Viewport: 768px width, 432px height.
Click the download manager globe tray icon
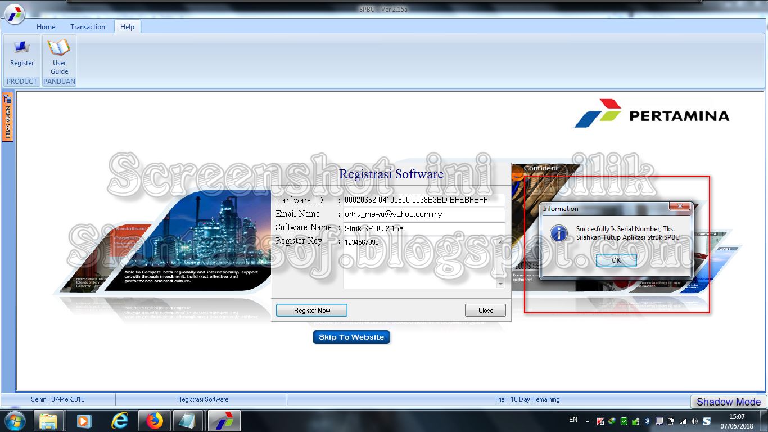click(x=612, y=421)
